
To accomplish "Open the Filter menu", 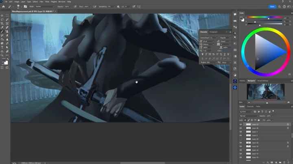I will (41, 2).
